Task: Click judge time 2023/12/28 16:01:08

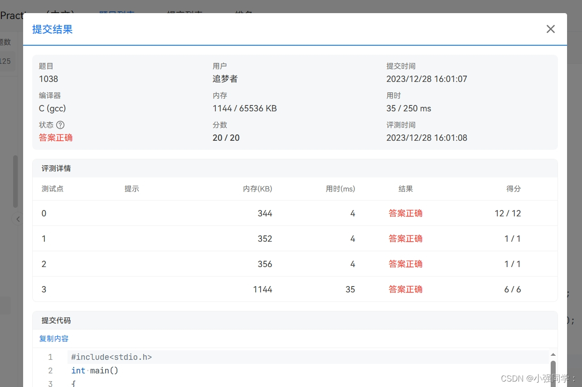Action: (427, 138)
